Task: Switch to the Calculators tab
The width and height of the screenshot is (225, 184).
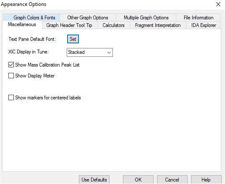Action: click(114, 25)
